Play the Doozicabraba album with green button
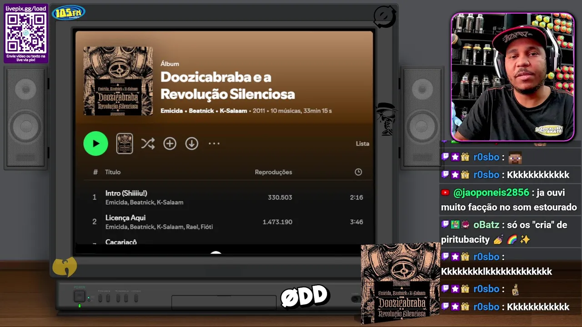Image resolution: width=582 pixels, height=327 pixels. coord(95,144)
